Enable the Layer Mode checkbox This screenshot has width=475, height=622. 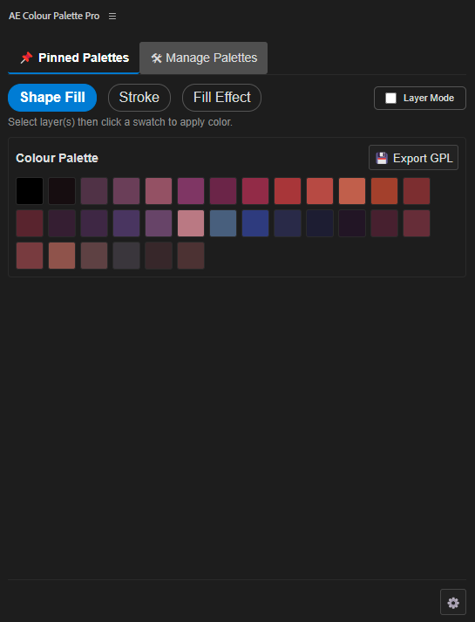click(390, 98)
